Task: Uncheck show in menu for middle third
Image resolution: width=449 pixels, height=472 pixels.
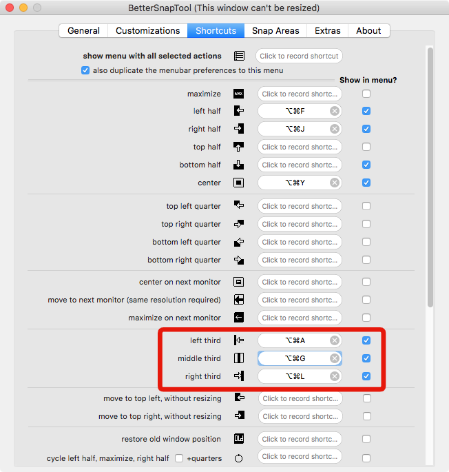Action: [x=366, y=358]
